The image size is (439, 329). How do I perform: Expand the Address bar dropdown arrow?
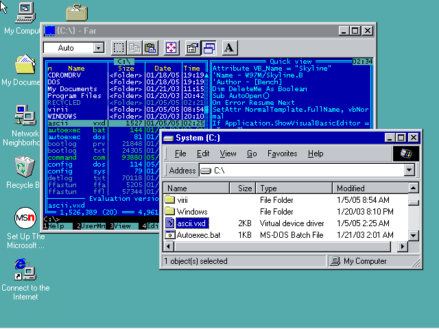point(409,170)
